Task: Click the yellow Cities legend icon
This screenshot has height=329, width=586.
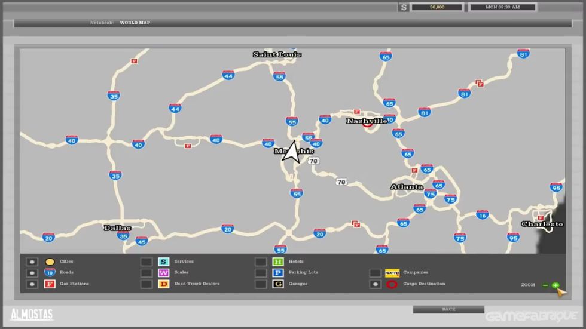Action: (50, 262)
